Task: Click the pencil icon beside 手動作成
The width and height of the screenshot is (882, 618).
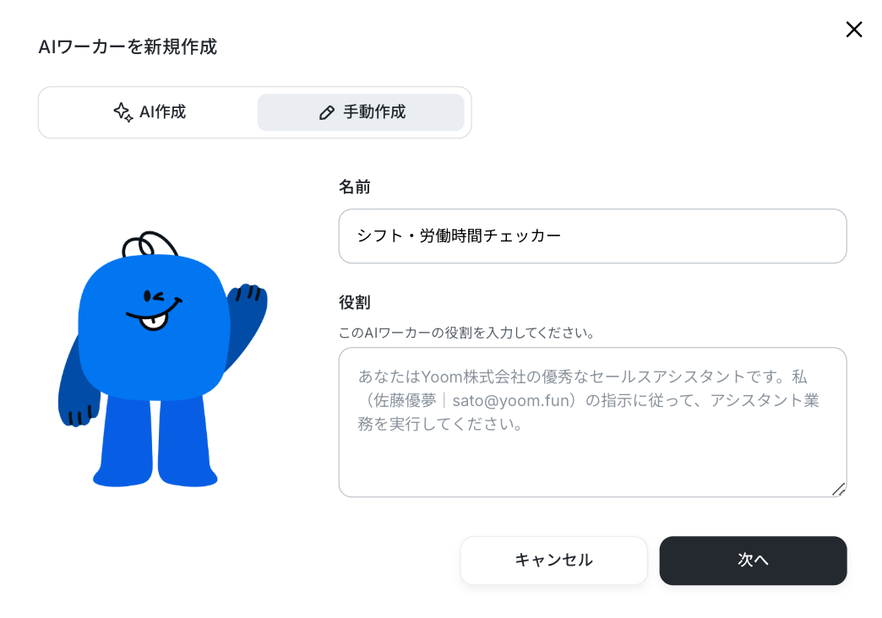Action: pos(327,112)
